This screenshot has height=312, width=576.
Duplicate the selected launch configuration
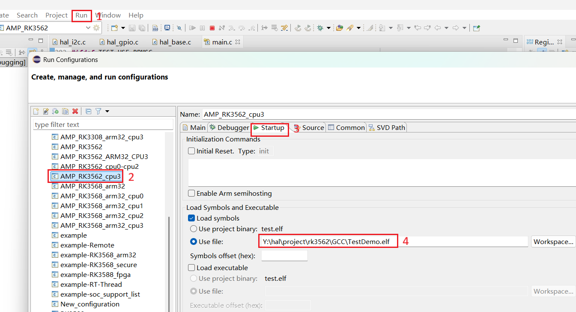coord(65,111)
